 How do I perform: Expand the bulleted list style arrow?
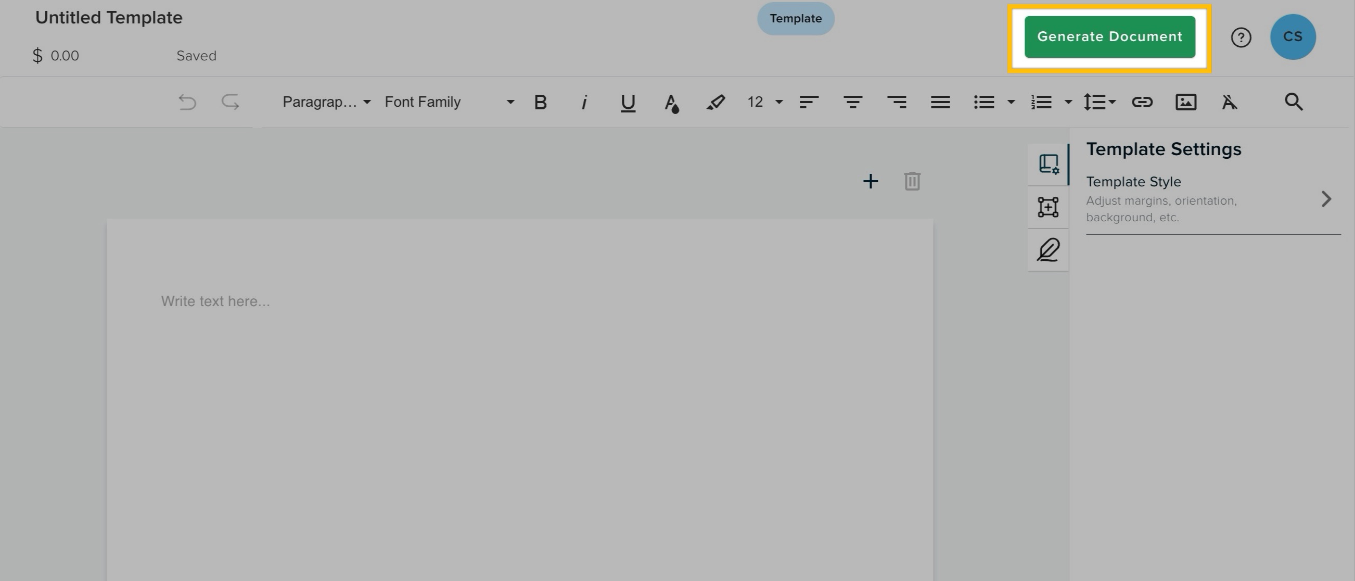pyautogui.click(x=1011, y=102)
